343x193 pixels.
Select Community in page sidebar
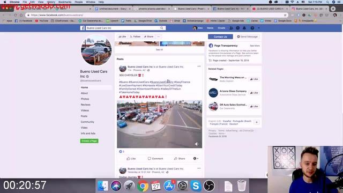87,122
